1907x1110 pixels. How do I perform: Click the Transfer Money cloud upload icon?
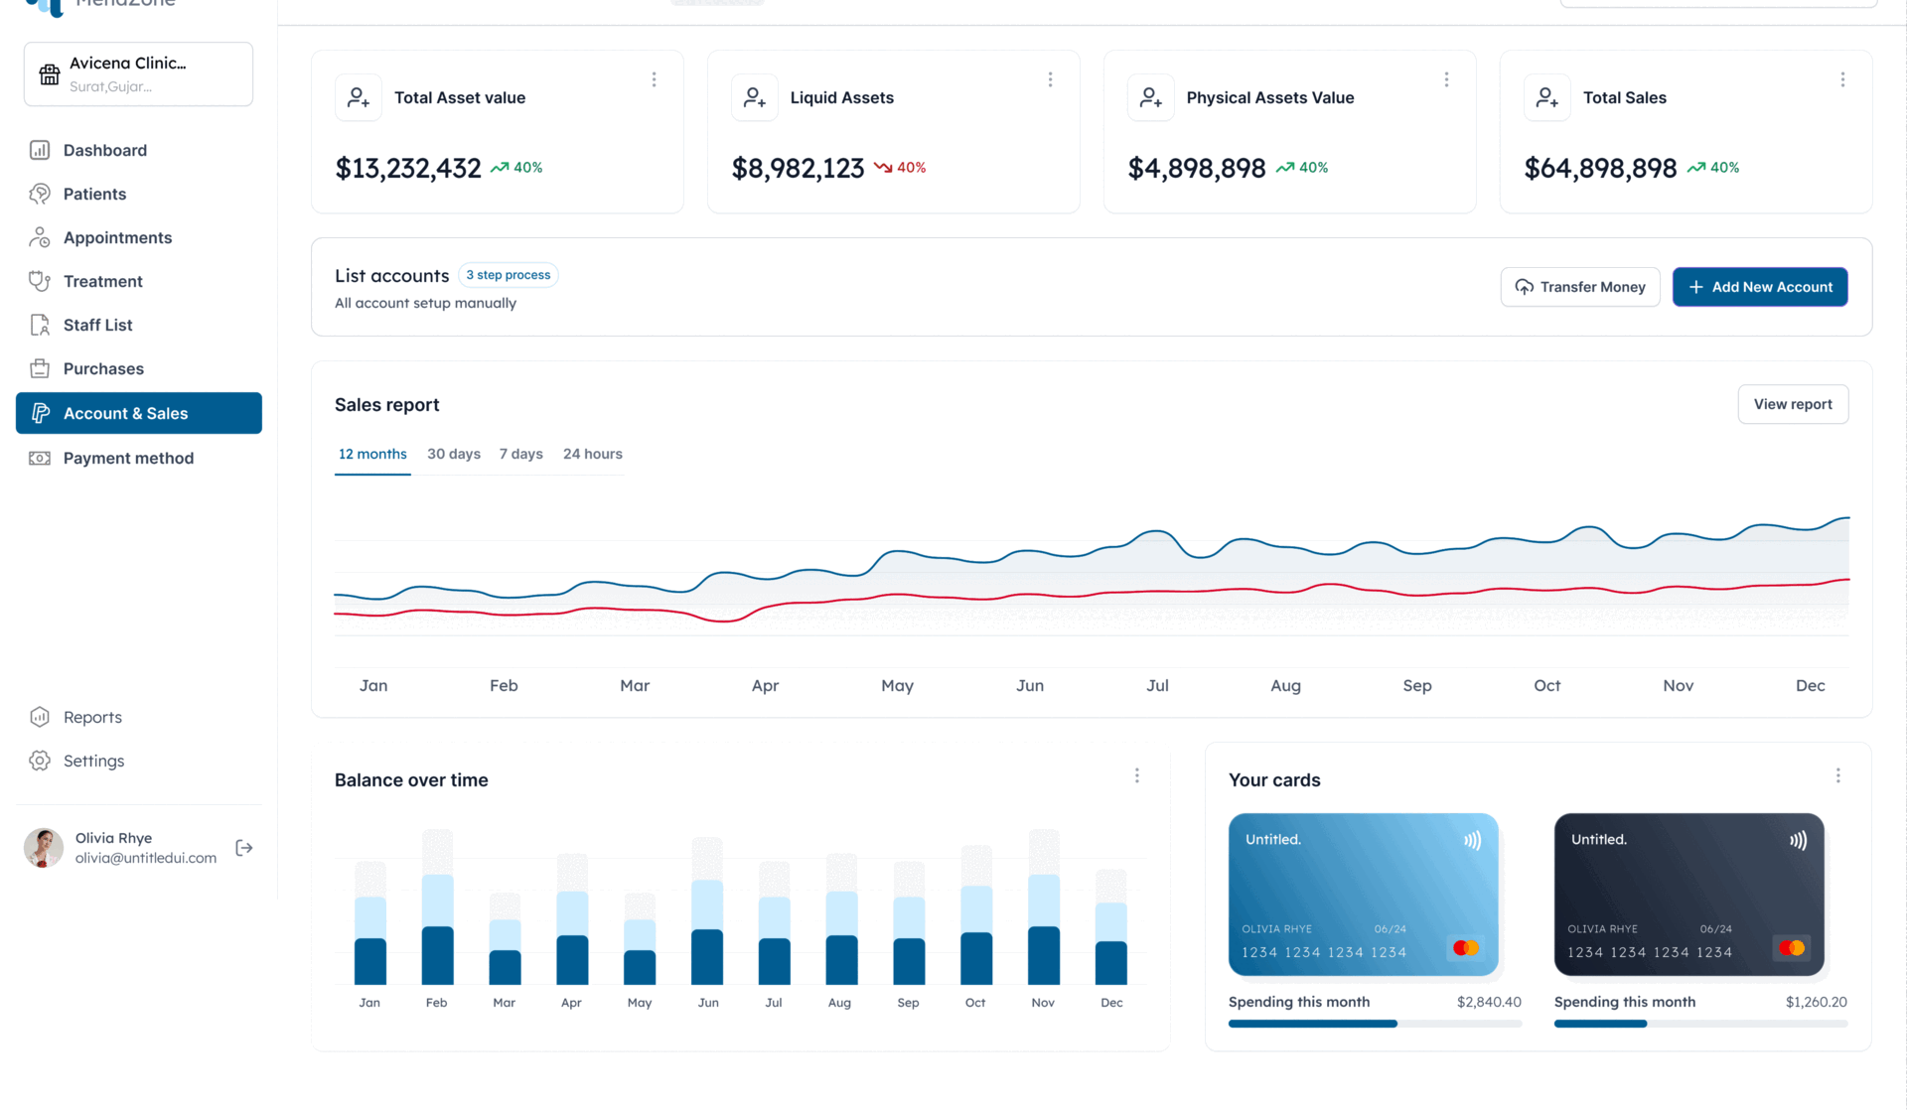[1524, 287]
